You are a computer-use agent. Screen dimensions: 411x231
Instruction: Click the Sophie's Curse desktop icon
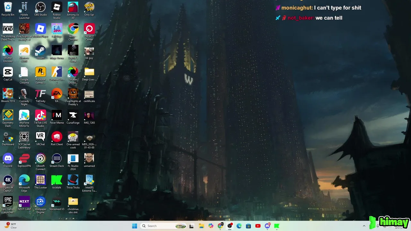point(73,54)
